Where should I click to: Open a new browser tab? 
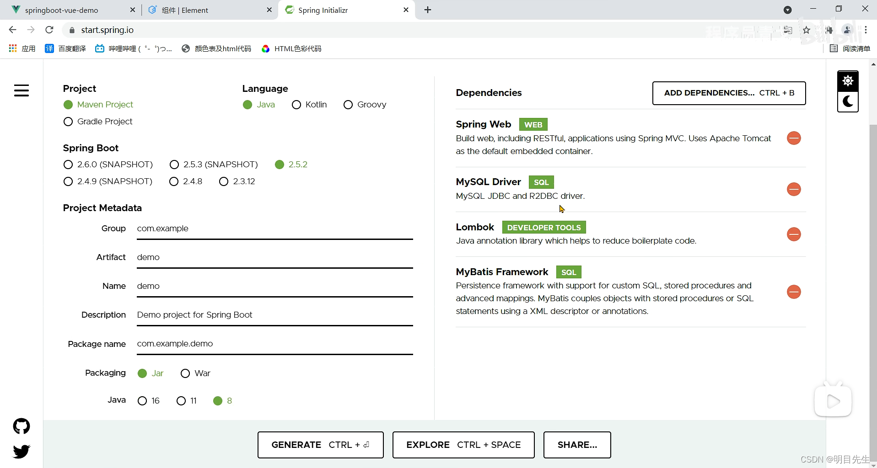click(x=428, y=10)
